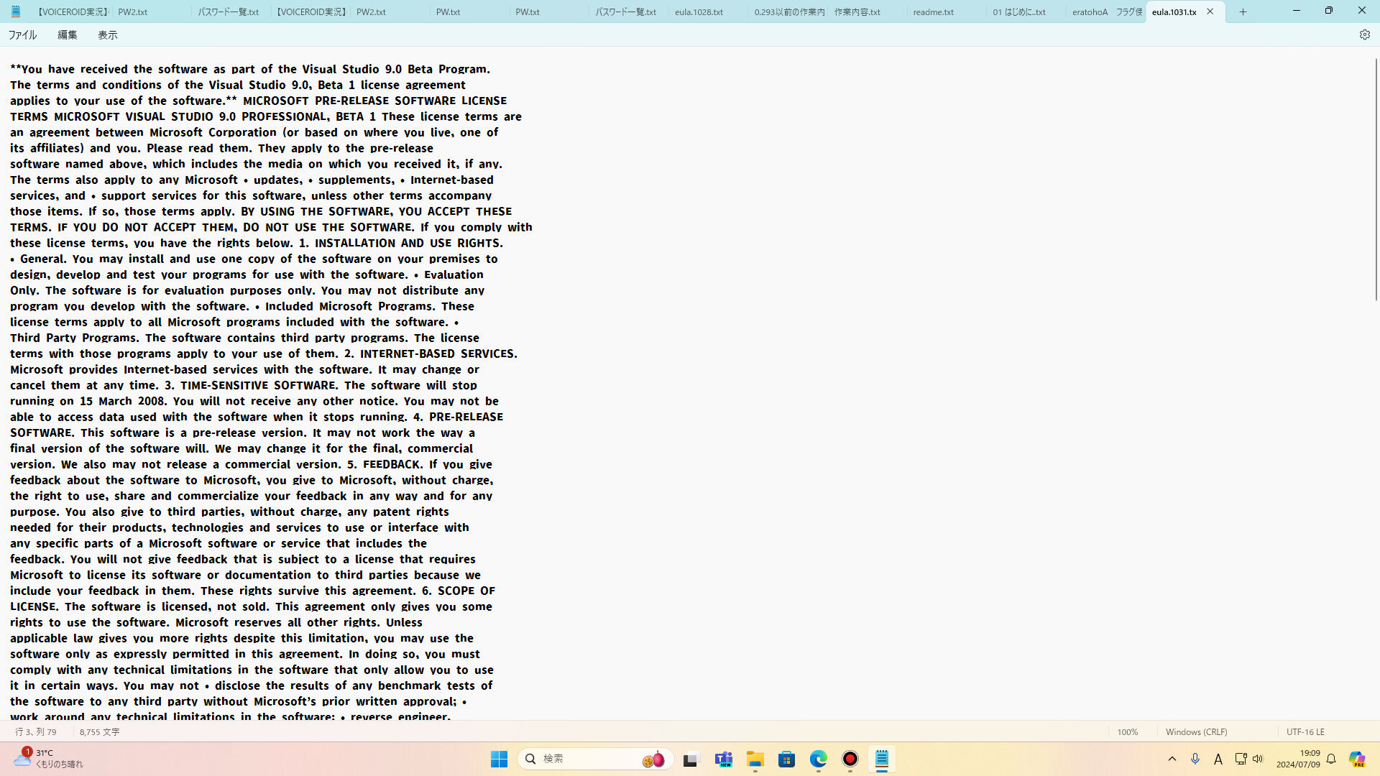Open the 編集 menu

click(67, 34)
